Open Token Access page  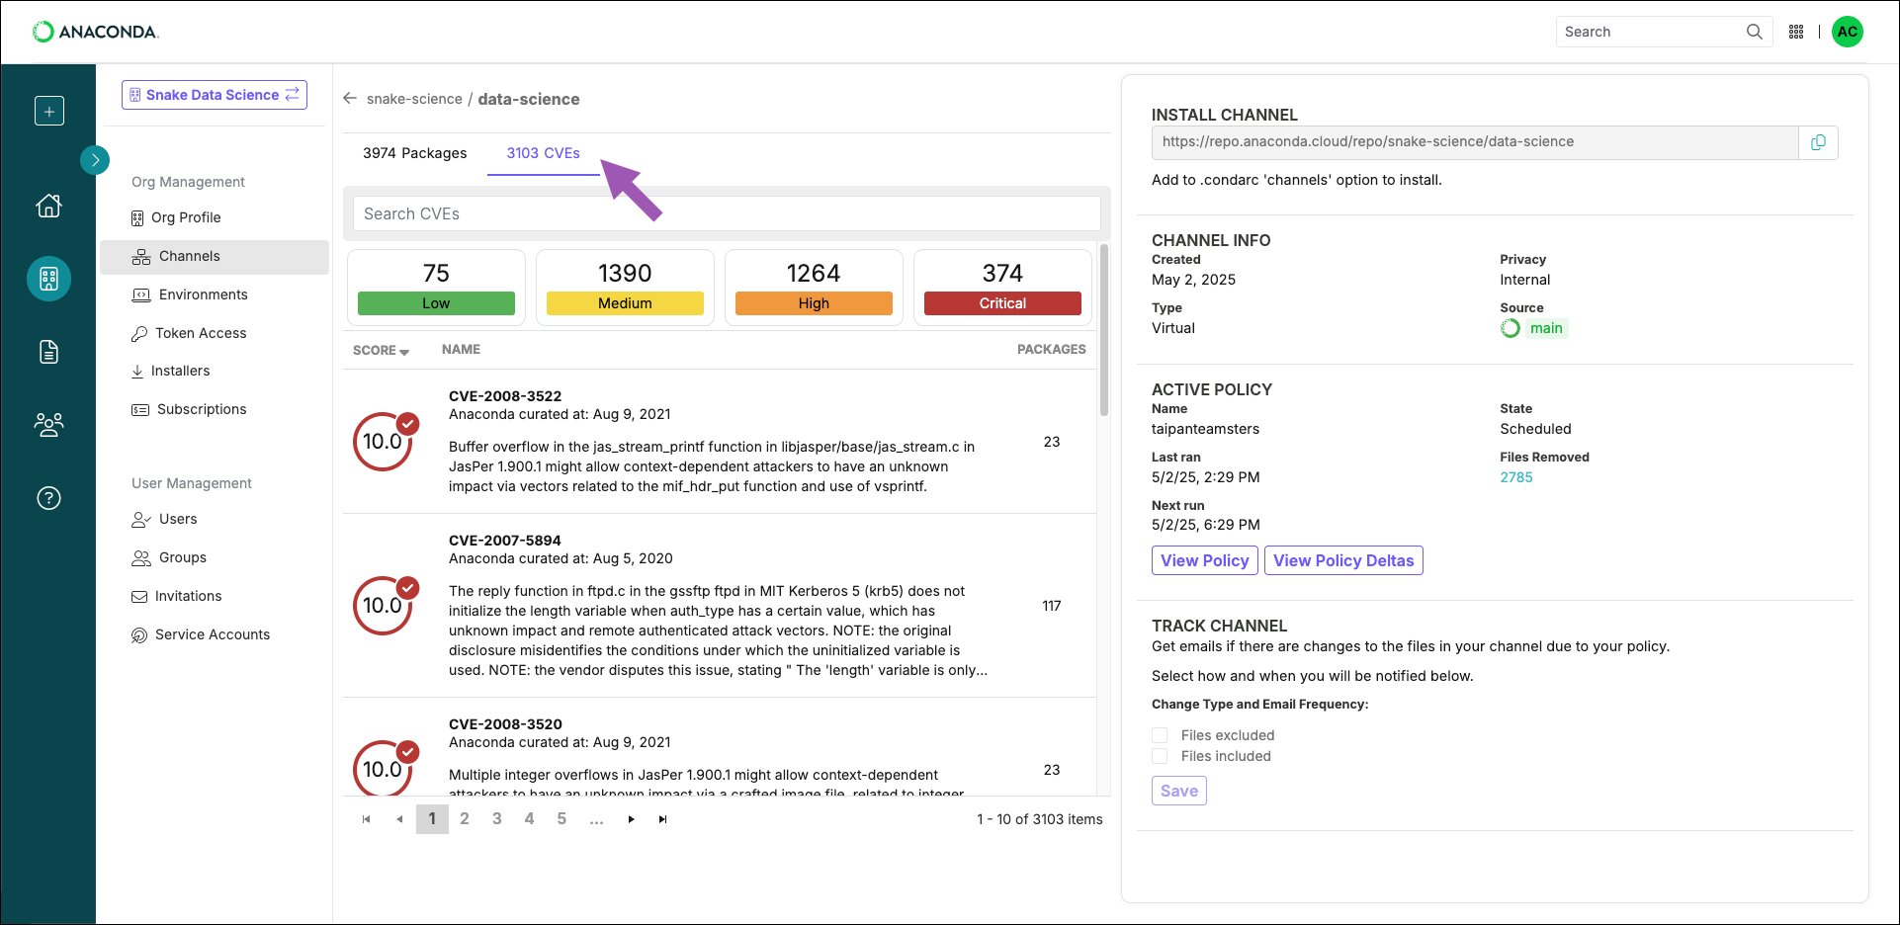189,333
